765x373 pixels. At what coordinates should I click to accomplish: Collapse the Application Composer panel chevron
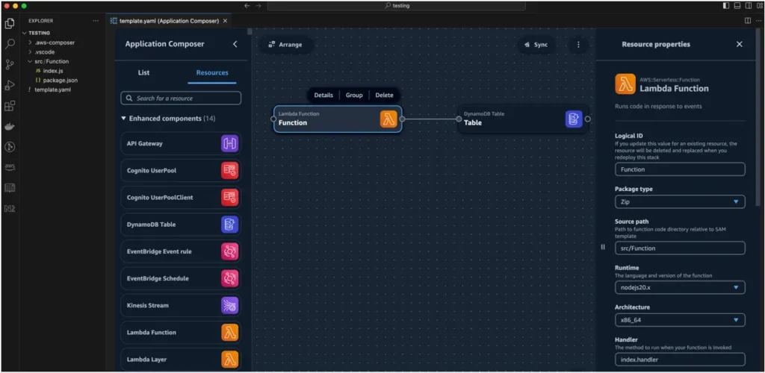pyautogui.click(x=235, y=44)
